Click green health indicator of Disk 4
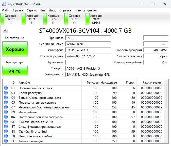Screen dimensions: 171x146 (88, 19)
